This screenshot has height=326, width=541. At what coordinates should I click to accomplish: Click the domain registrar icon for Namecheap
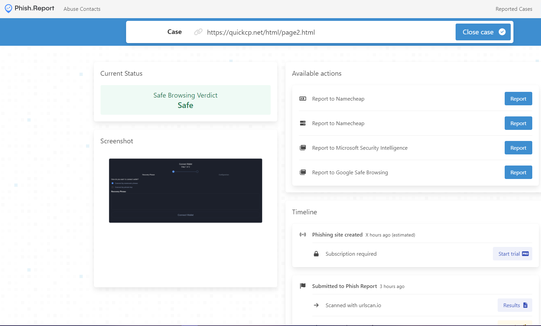click(303, 99)
